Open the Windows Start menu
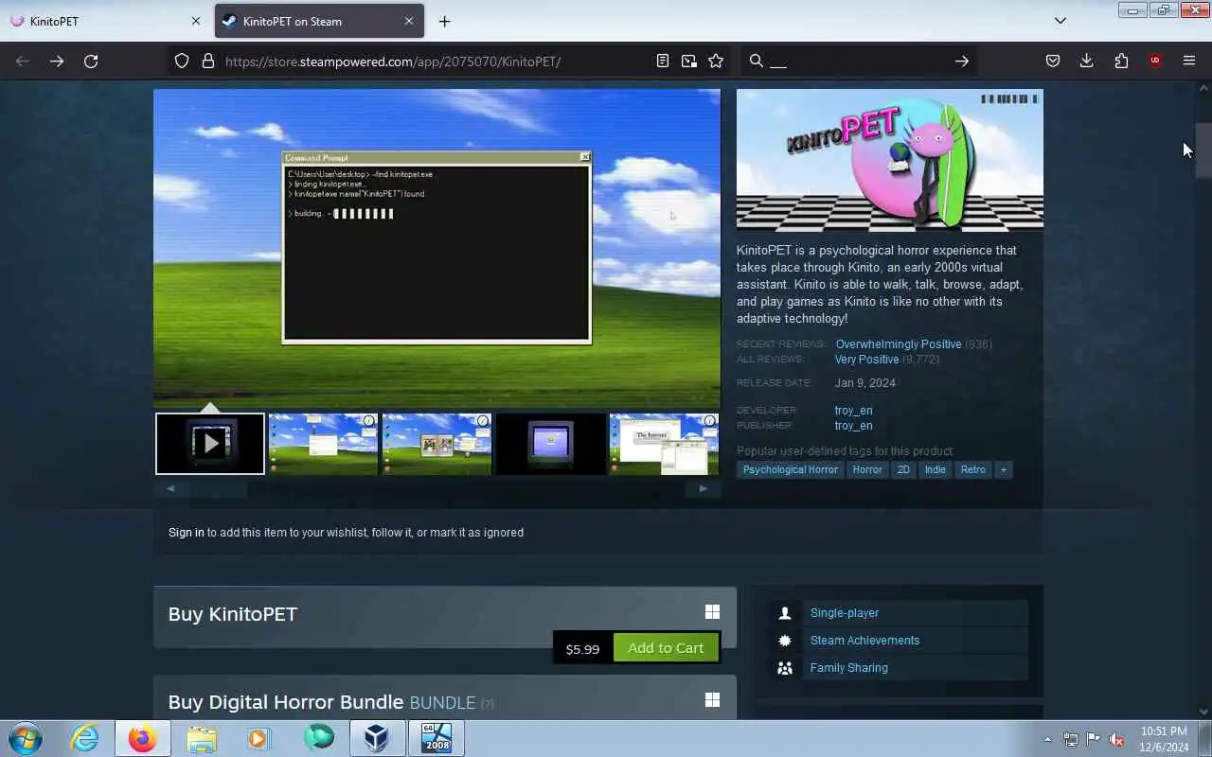The height and width of the screenshot is (757, 1212). tap(26, 738)
